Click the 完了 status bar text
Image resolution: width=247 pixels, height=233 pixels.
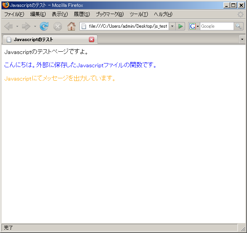tap(8, 228)
